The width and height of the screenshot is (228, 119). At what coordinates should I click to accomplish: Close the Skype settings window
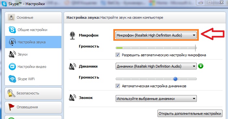[222, 3]
